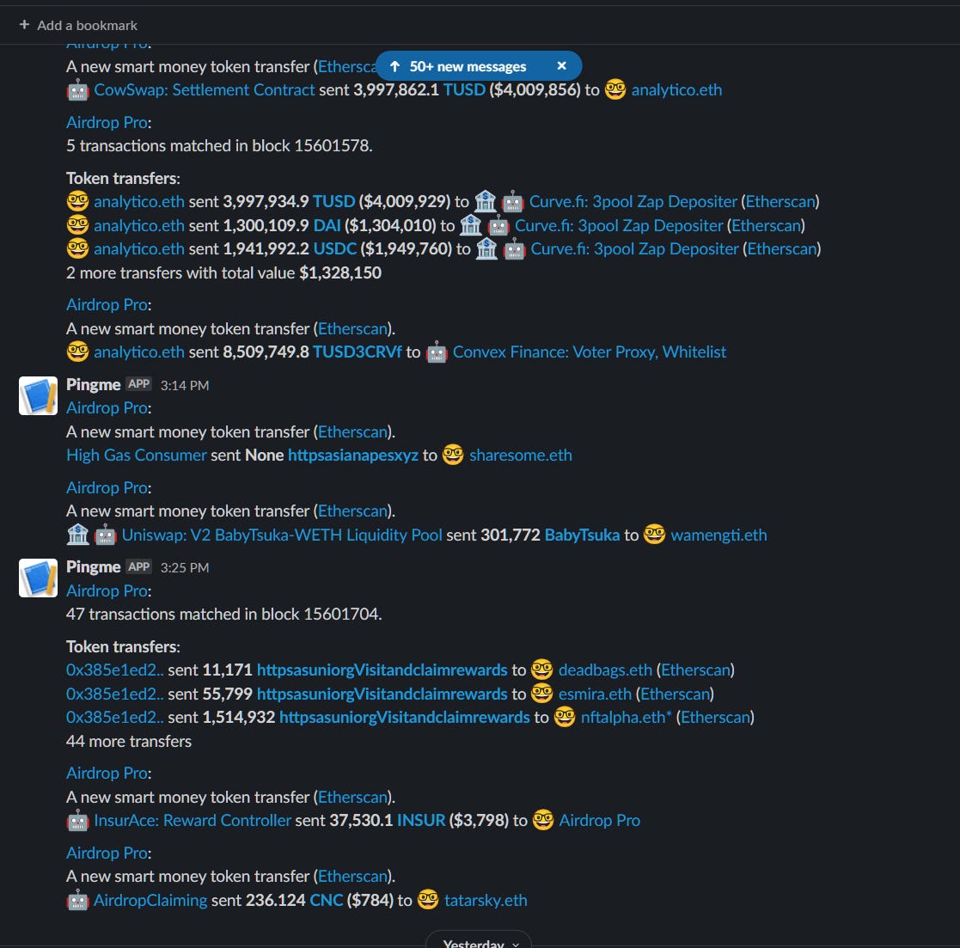
Task: Open Airdrop Pro link above block 15601704 text
Action: pos(108,591)
